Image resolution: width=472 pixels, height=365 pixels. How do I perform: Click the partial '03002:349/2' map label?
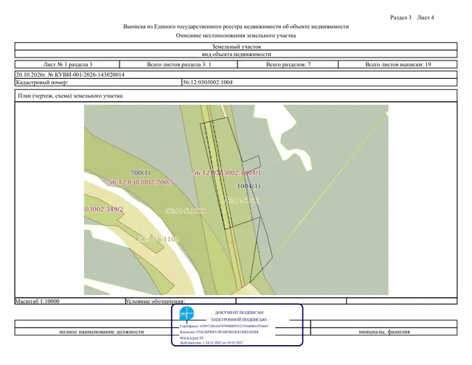click(104, 209)
